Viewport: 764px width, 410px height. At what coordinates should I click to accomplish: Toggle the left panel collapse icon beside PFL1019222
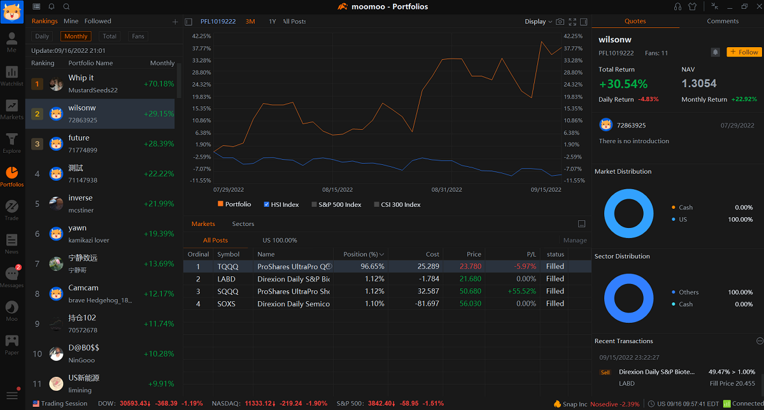[188, 22]
